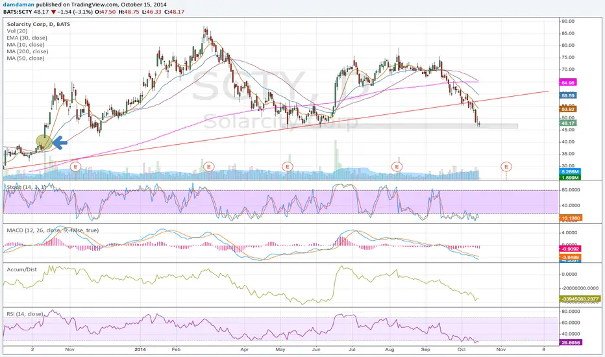Image resolution: width=605 pixels, height=357 pixels.
Task: Click the green 48.17 last price tag
Action: (x=567, y=123)
